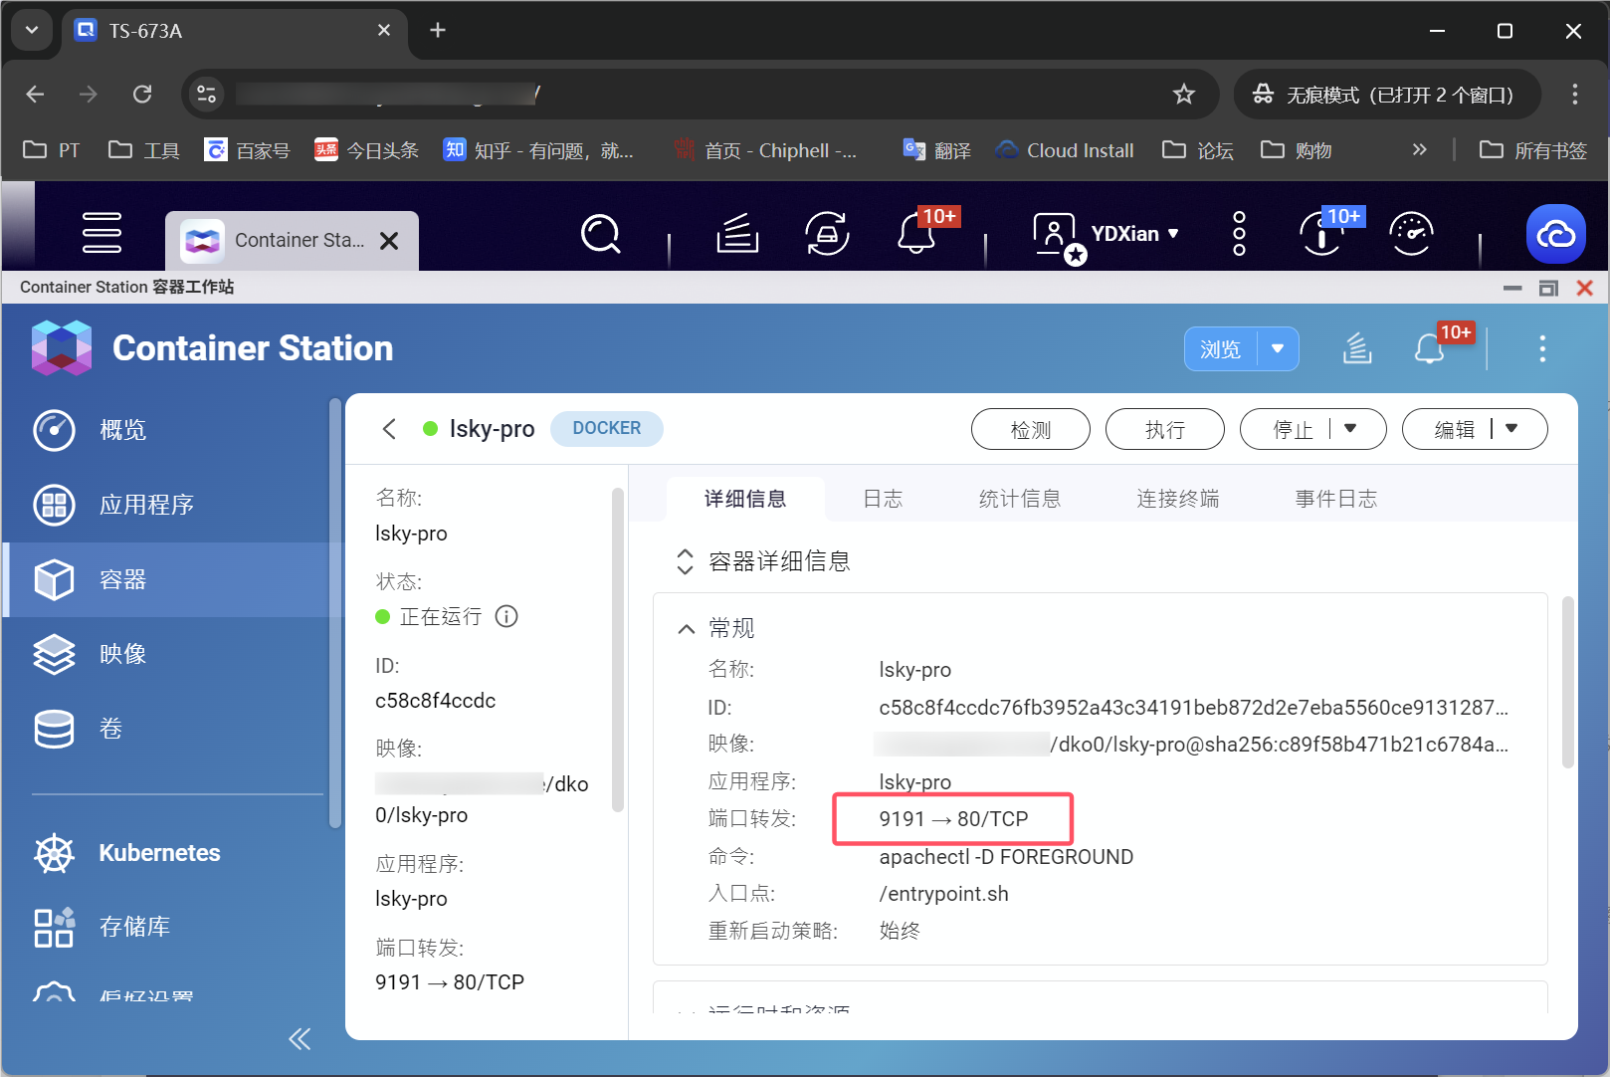Open the 翻译 bookmark

click(936, 149)
